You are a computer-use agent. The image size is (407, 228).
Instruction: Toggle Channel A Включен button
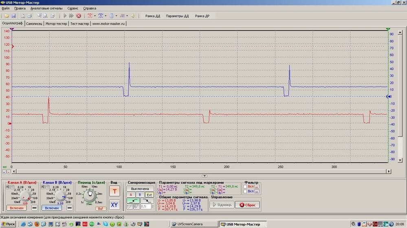point(16,208)
